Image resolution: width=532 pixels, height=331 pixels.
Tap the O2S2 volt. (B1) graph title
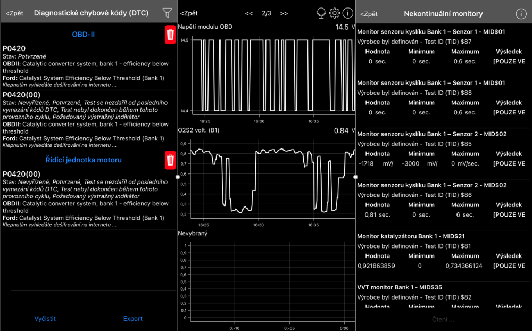pyautogui.click(x=198, y=130)
